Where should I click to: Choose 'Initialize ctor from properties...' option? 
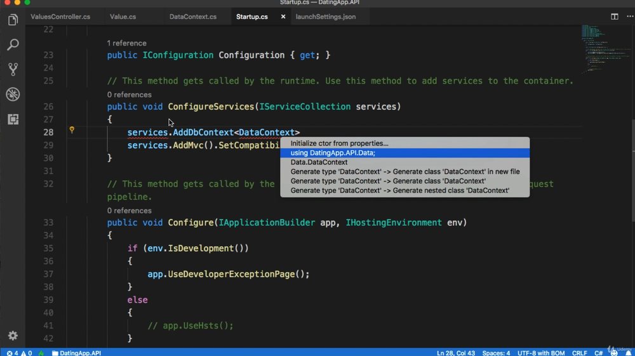[x=339, y=143]
